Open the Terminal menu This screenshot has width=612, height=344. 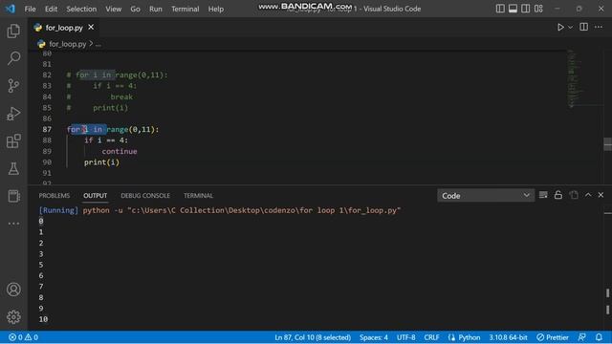point(185,9)
